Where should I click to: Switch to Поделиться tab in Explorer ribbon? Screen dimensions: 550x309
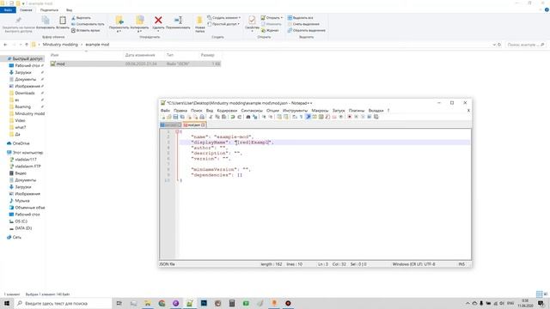tap(49, 10)
